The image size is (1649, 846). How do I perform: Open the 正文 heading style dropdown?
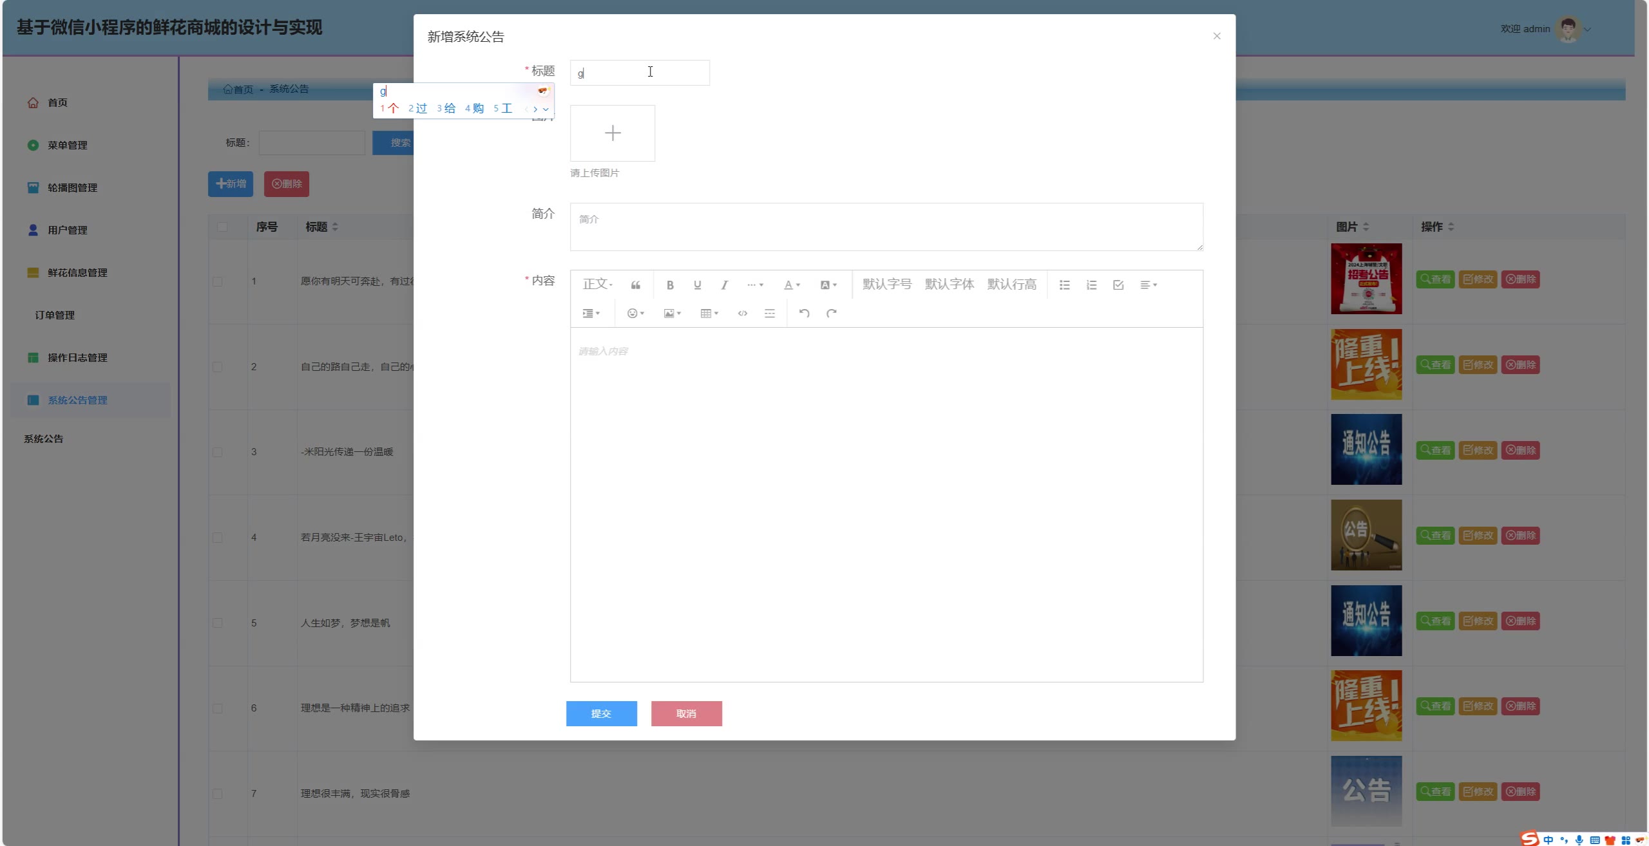coord(597,285)
